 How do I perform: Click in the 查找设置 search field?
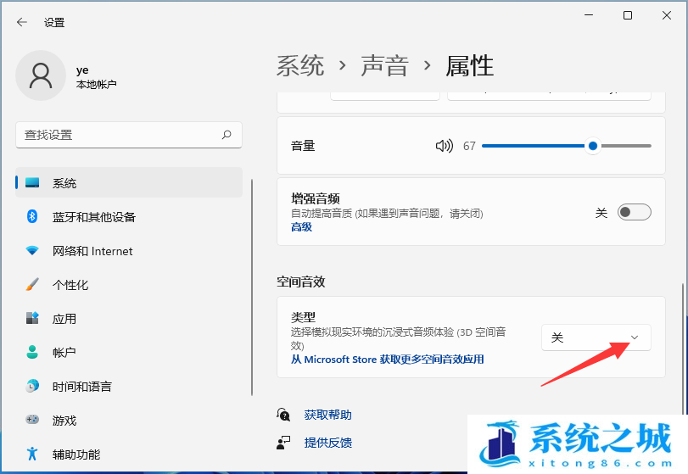129,135
